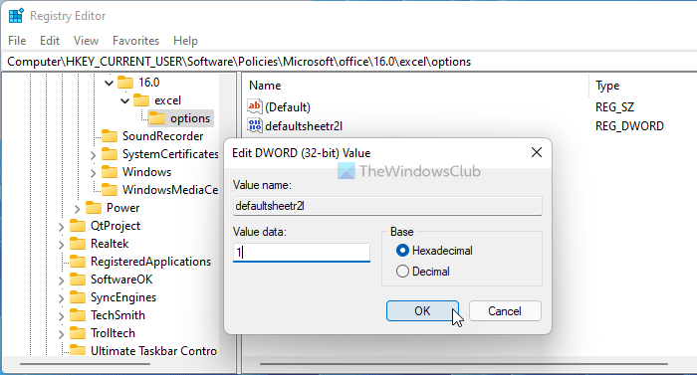Expand the SoftwareOK tree node

[61, 281]
